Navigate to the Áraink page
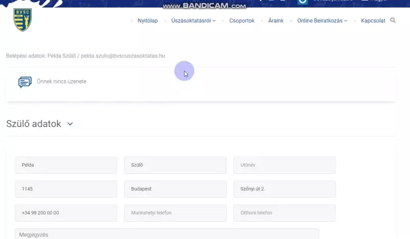The height and width of the screenshot is (239, 410). 276,21
